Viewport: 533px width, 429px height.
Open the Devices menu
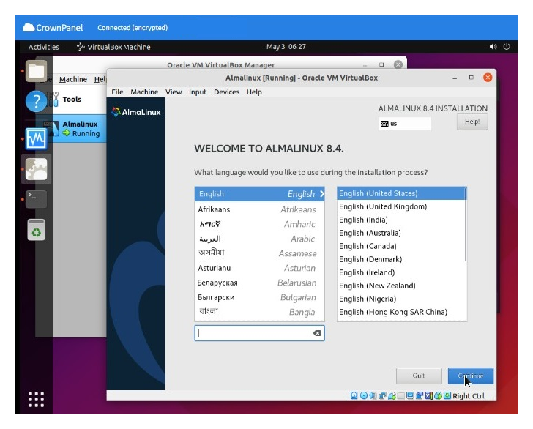[226, 92]
